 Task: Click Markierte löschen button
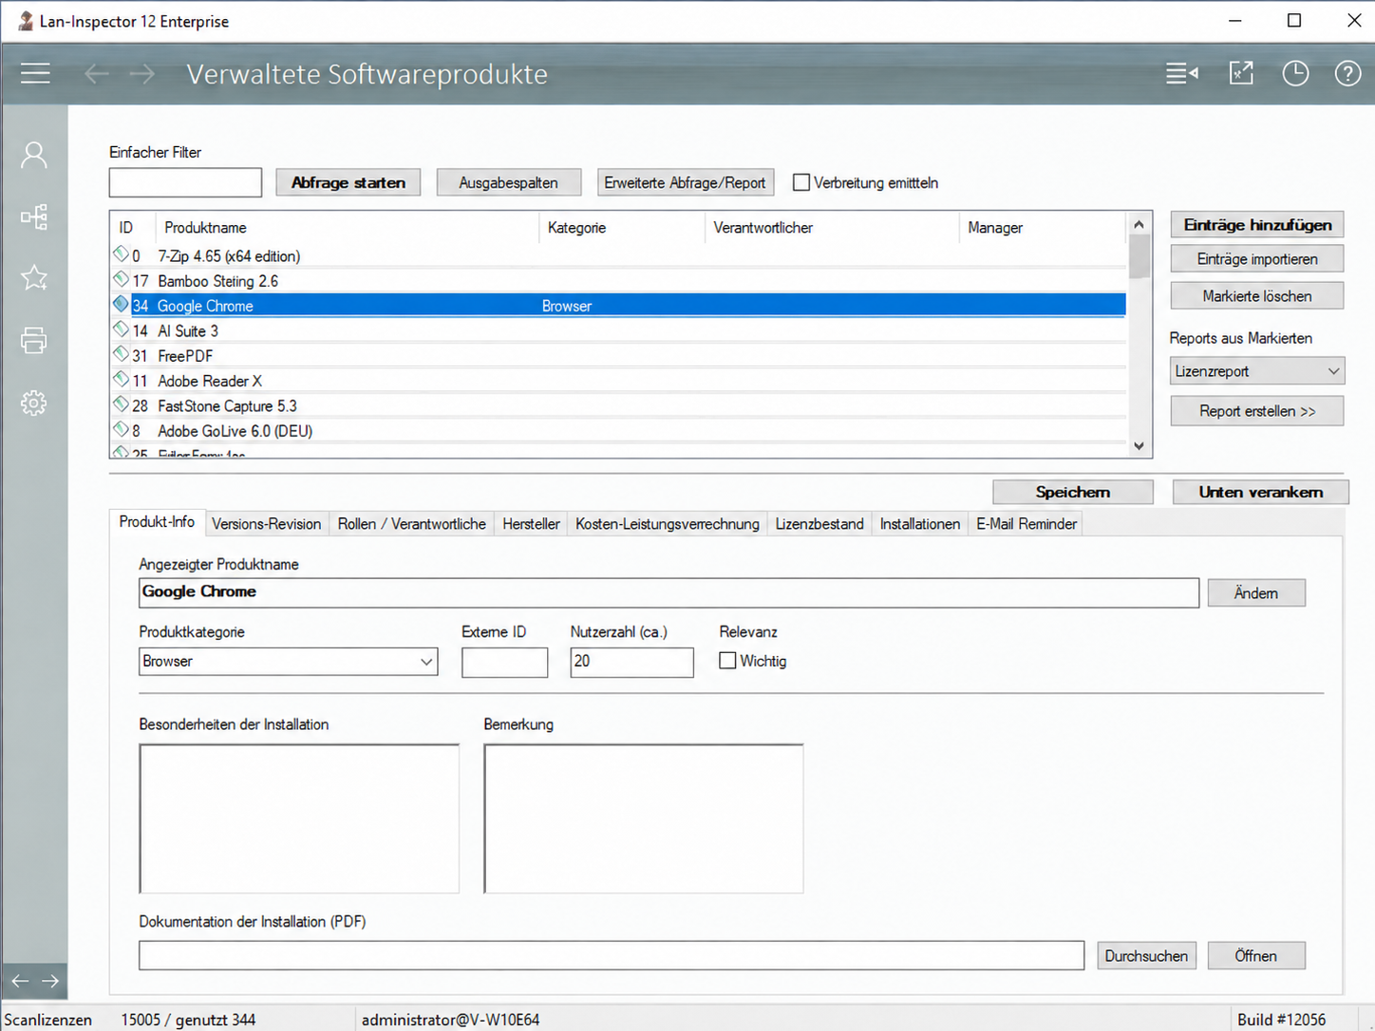pos(1257,296)
